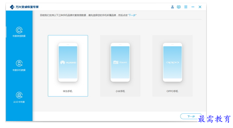Screen dimensions: 233x128
Task: Select the Huawei phone image
Action: coord(68,62)
